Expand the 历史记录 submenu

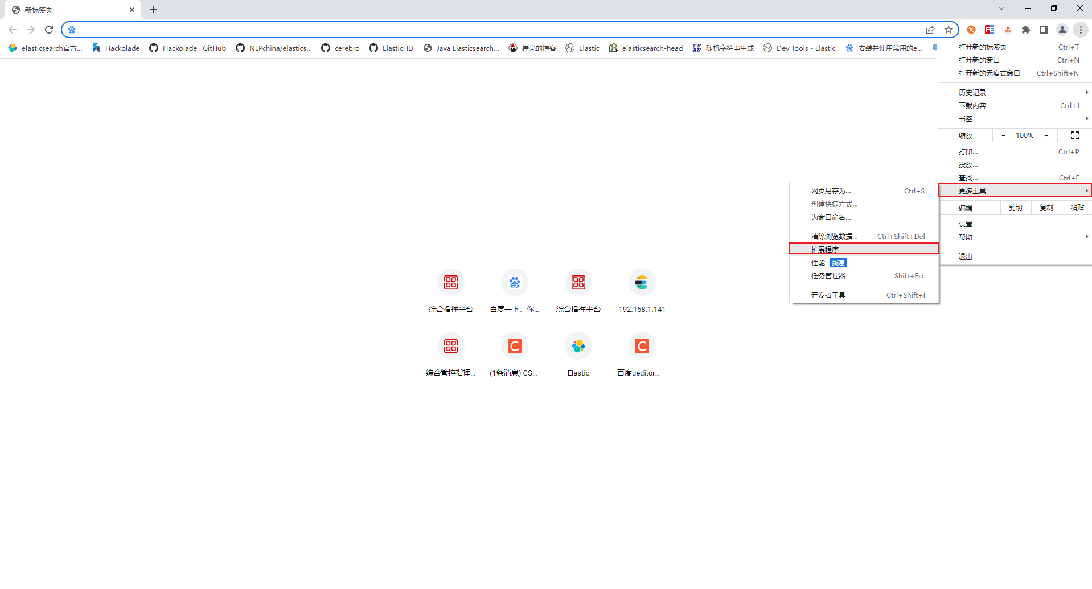[x=972, y=92]
